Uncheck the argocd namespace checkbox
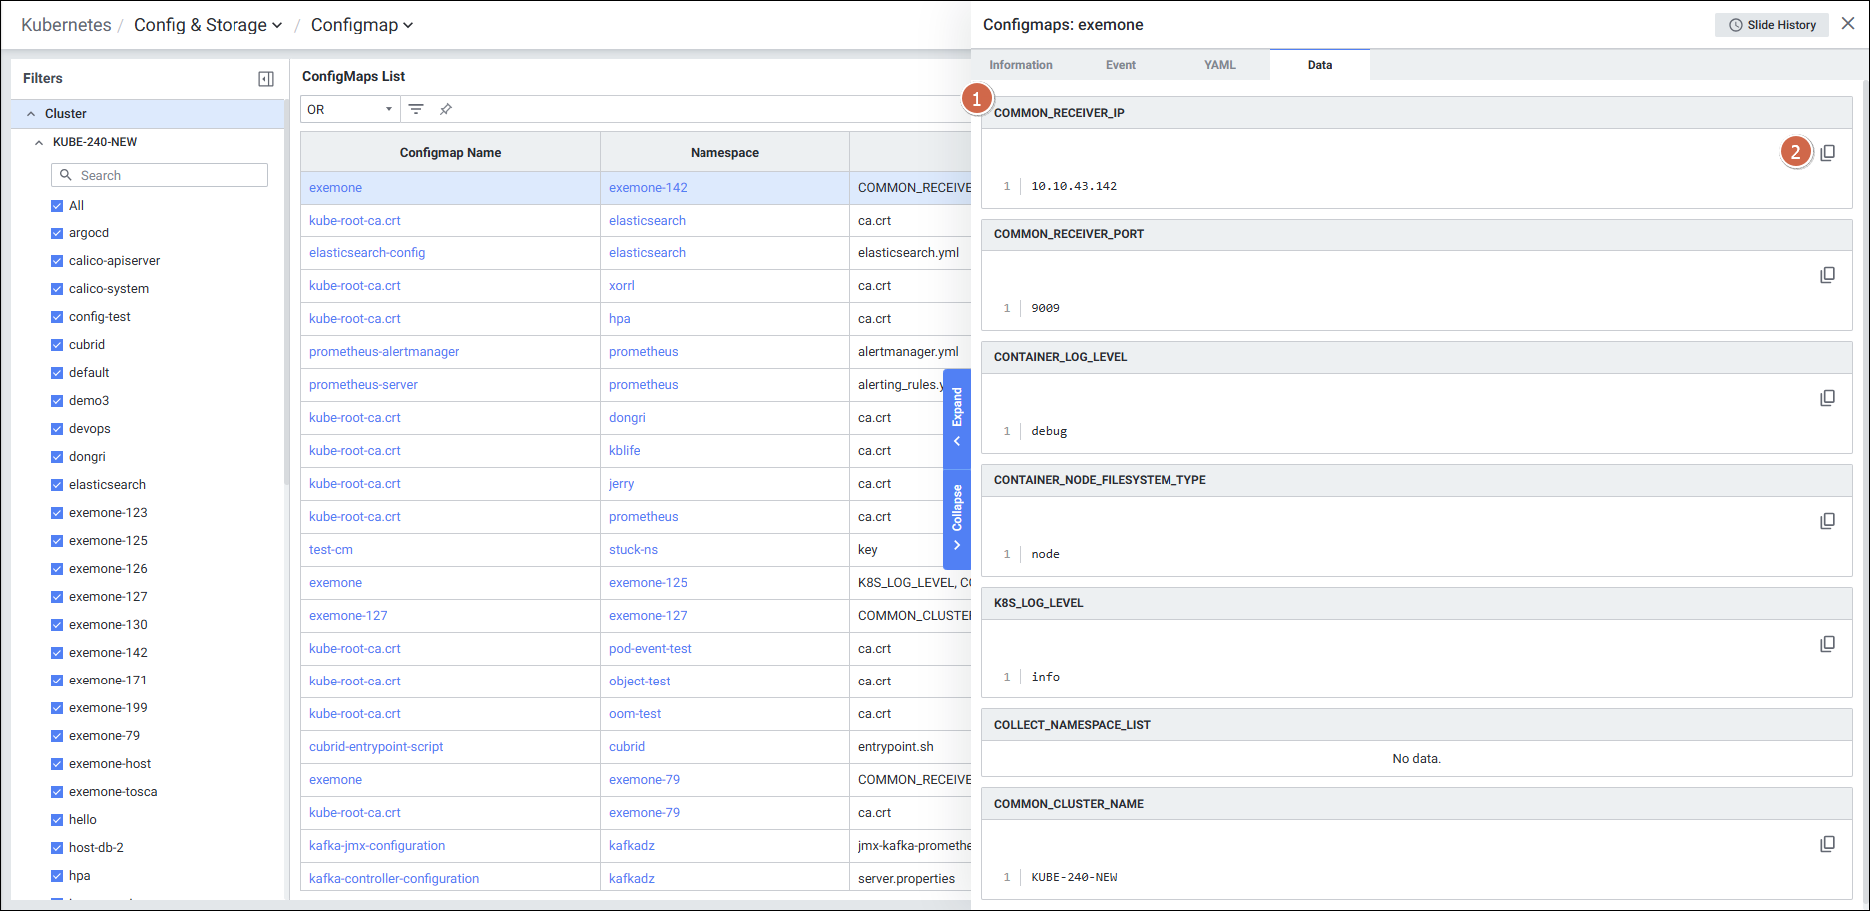The image size is (1870, 911). tap(57, 233)
